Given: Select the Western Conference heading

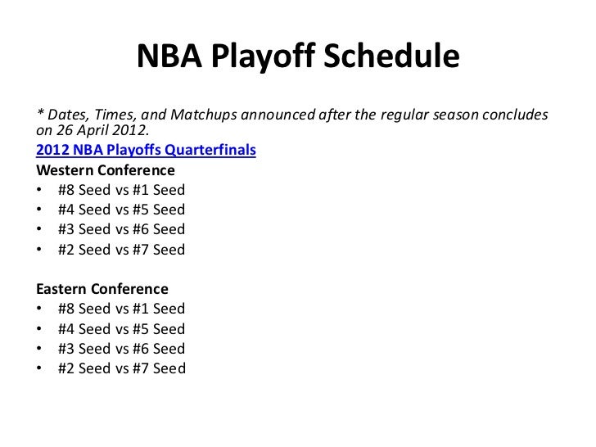Looking at the screenshot, I should pos(106,170).
